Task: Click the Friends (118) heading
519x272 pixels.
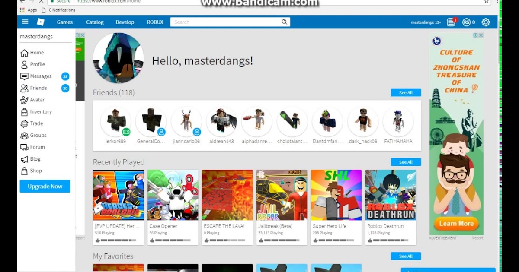Action: (114, 93)
